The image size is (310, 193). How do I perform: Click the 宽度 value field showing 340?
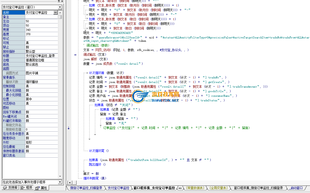[41, 30]
